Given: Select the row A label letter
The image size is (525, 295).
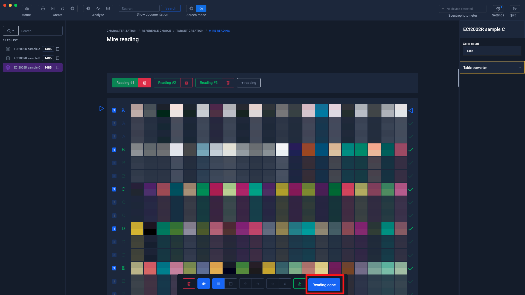Looking at the screenshot, I should coord(123,110).
